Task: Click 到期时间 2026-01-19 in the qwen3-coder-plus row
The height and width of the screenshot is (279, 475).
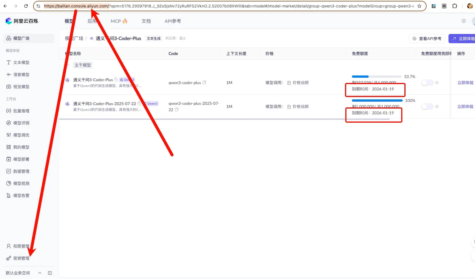Action: click(373, 89)
